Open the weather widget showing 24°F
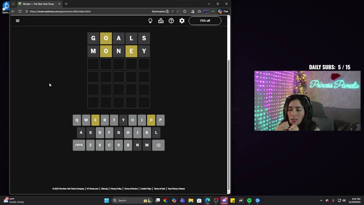 click(14, 200)
